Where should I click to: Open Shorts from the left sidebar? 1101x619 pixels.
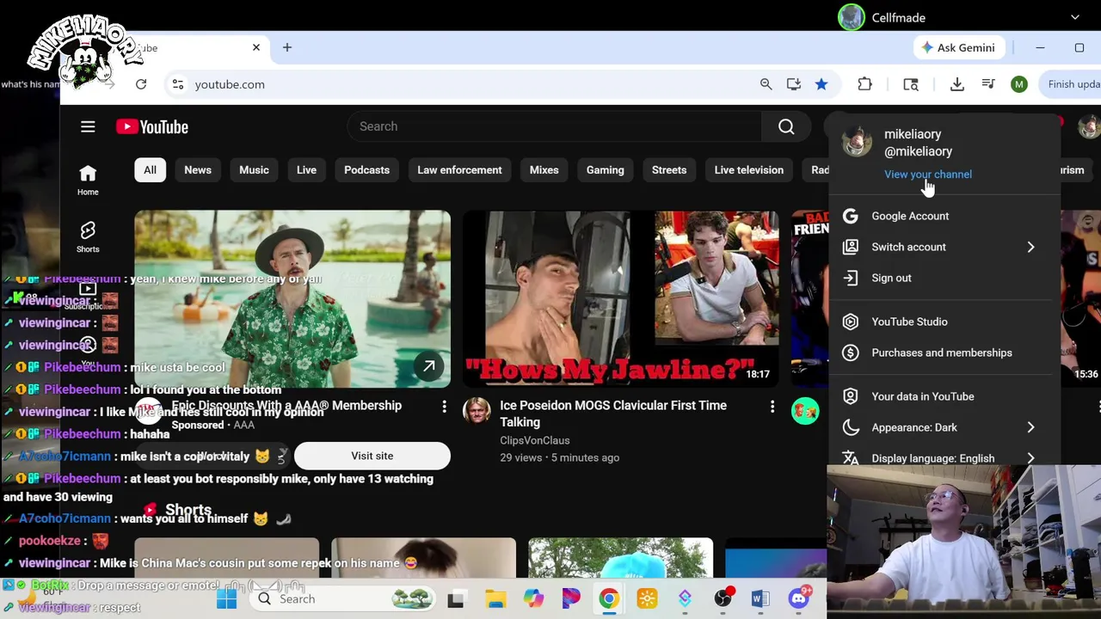(x=88, y=236)
